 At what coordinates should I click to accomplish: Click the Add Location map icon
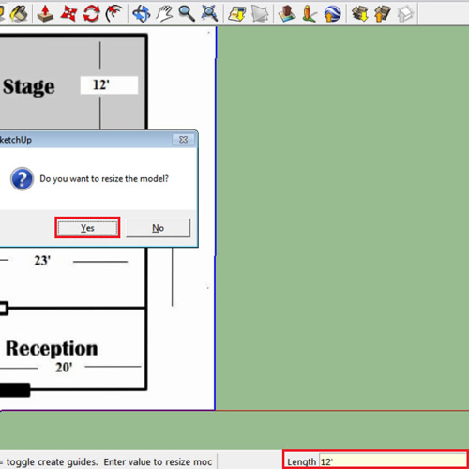237,13
